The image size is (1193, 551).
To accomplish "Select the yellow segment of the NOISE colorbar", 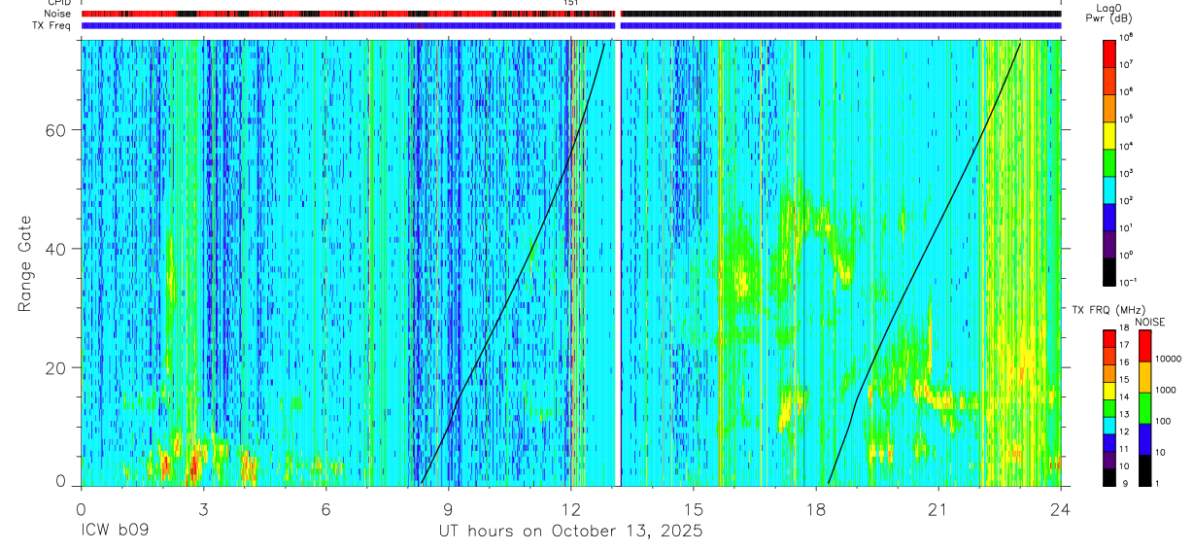I will point(1146,377).
